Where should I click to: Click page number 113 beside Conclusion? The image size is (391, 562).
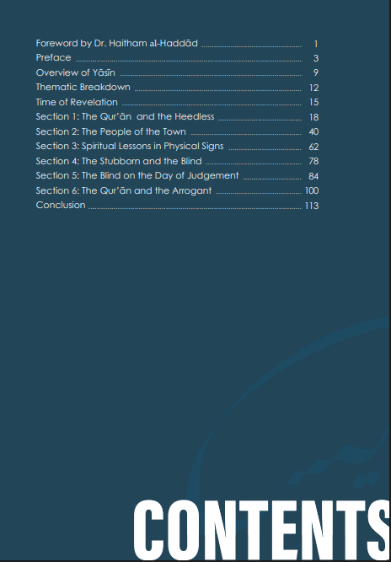(312, 206)
